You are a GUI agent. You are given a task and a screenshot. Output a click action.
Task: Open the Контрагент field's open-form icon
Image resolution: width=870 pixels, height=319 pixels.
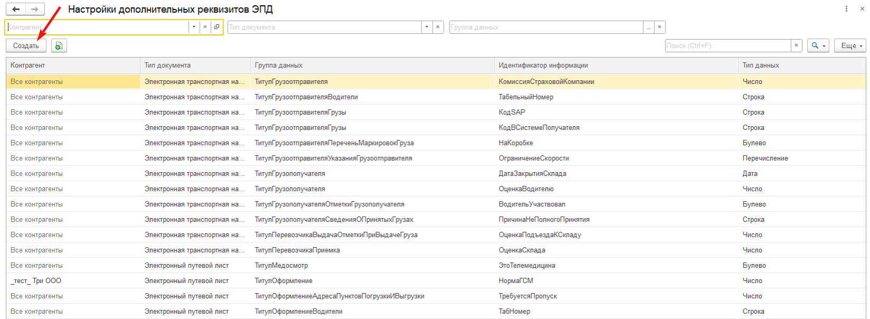(217, 27)
